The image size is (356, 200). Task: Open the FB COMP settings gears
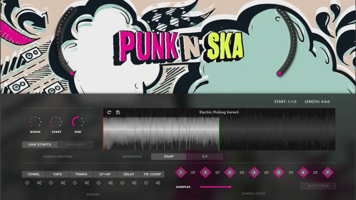(158, 183)
